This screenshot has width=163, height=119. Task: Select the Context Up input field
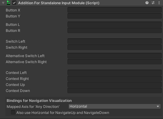pyautogui.click(x=115, y=85)
